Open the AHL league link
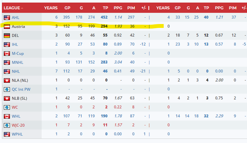 click(15, 17)
